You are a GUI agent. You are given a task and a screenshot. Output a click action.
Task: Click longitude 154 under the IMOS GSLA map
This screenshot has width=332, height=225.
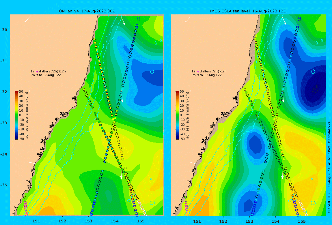click(x=275, y=222)
